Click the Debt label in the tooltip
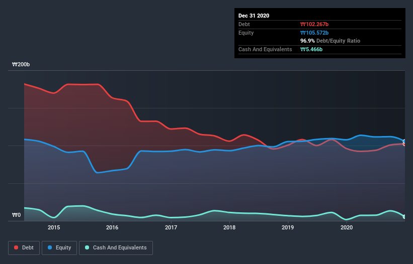The width and height of the screenshot is (413, 264). pos(244,24)
